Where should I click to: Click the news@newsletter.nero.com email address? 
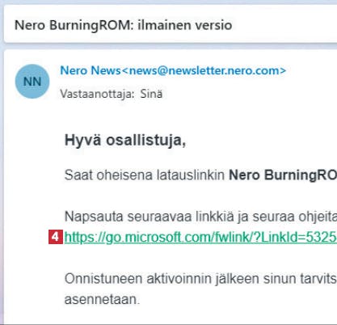[204, 70]
